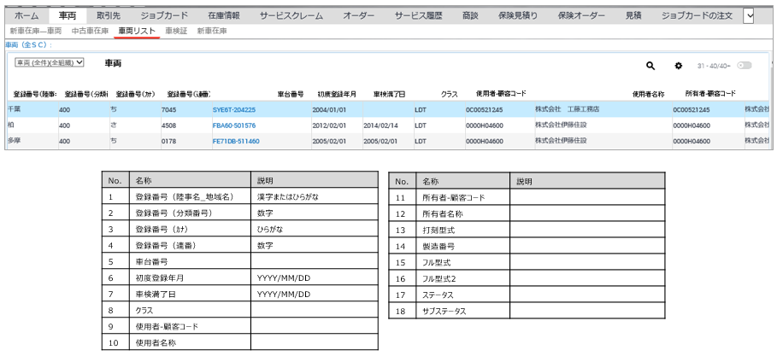Sort by 車検満了日 column header
The image size is (777, 356).
389,93
